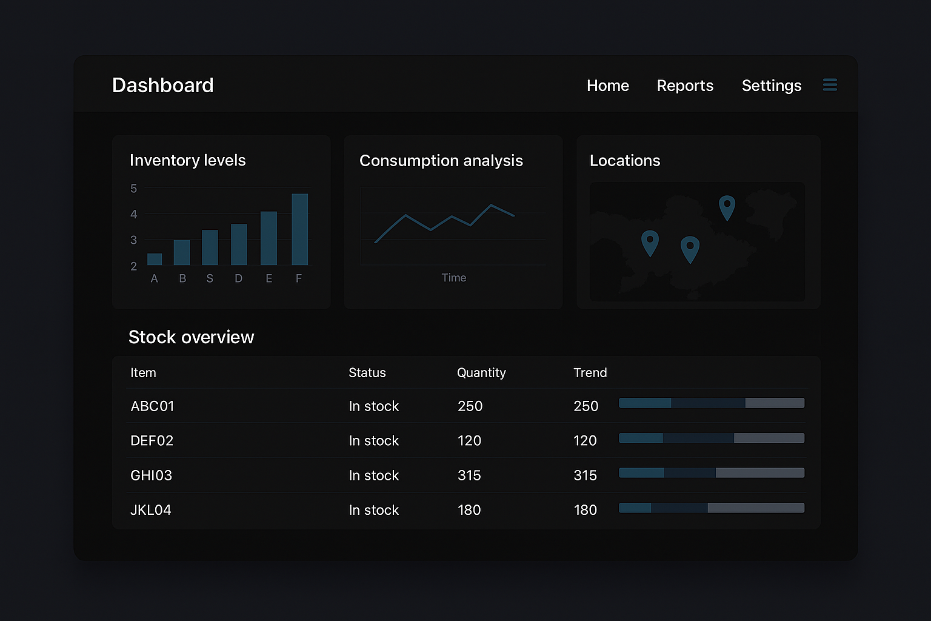Viewport: 931px width, 621px height.
Task: Sort by the Status column header
Action: coord(367,372)
